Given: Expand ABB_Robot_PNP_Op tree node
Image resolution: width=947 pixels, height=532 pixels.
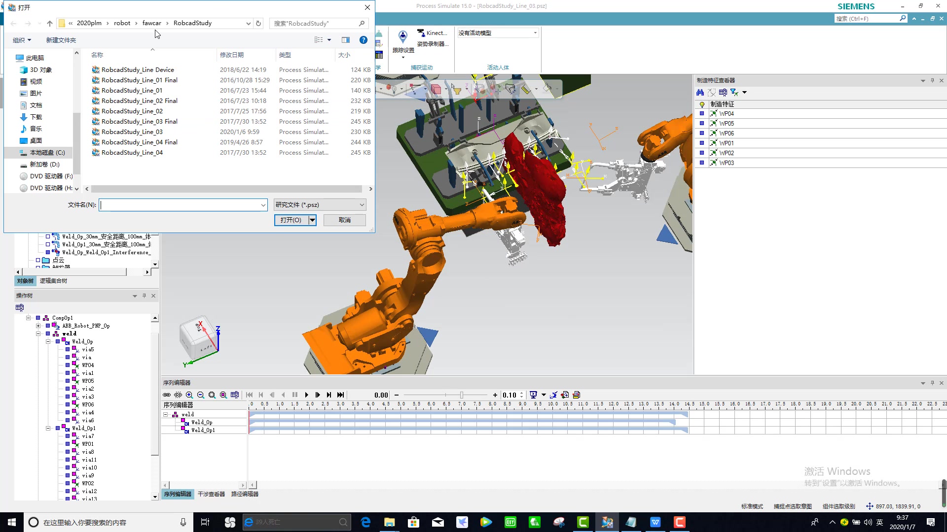Looking at the screenshot, I should [x=38, y=326].
